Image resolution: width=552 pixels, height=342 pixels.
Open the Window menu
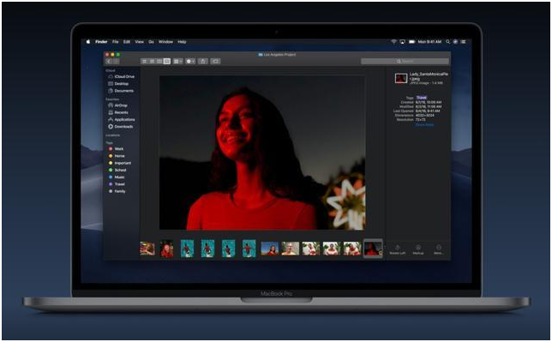pos(165,41)
